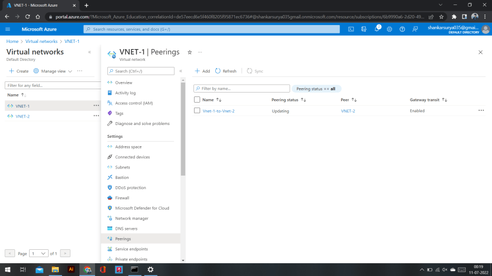The width and height of the screenshot is (492, 276).
Task: Click the Filter by name field
Action: coord(242,89)
